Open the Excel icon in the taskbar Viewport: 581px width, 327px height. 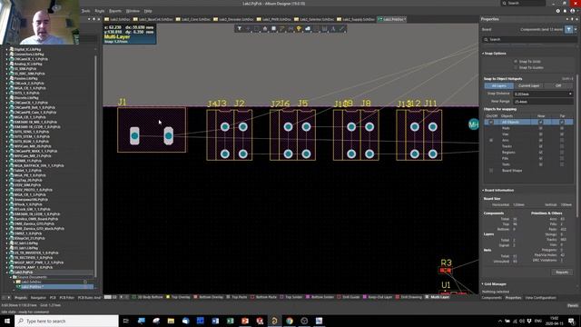[x=230, y=321]
